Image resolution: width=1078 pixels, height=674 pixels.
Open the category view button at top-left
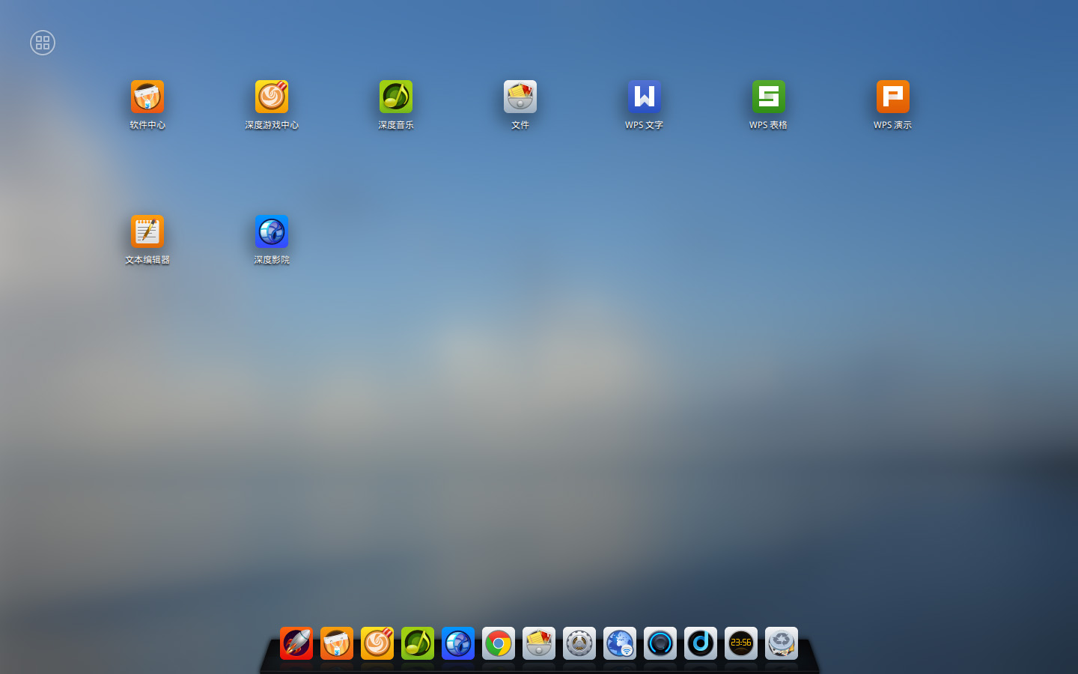(43, 43)
